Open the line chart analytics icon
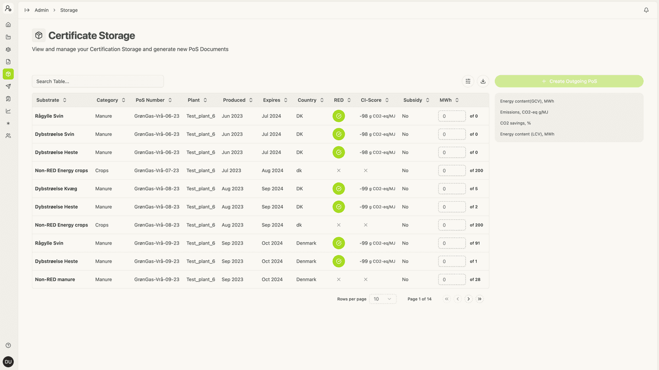This screenshot has height=370, width=659. pos(8,111)
